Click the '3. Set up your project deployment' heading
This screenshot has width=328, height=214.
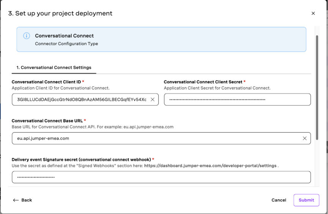click(x=60, y=13)
